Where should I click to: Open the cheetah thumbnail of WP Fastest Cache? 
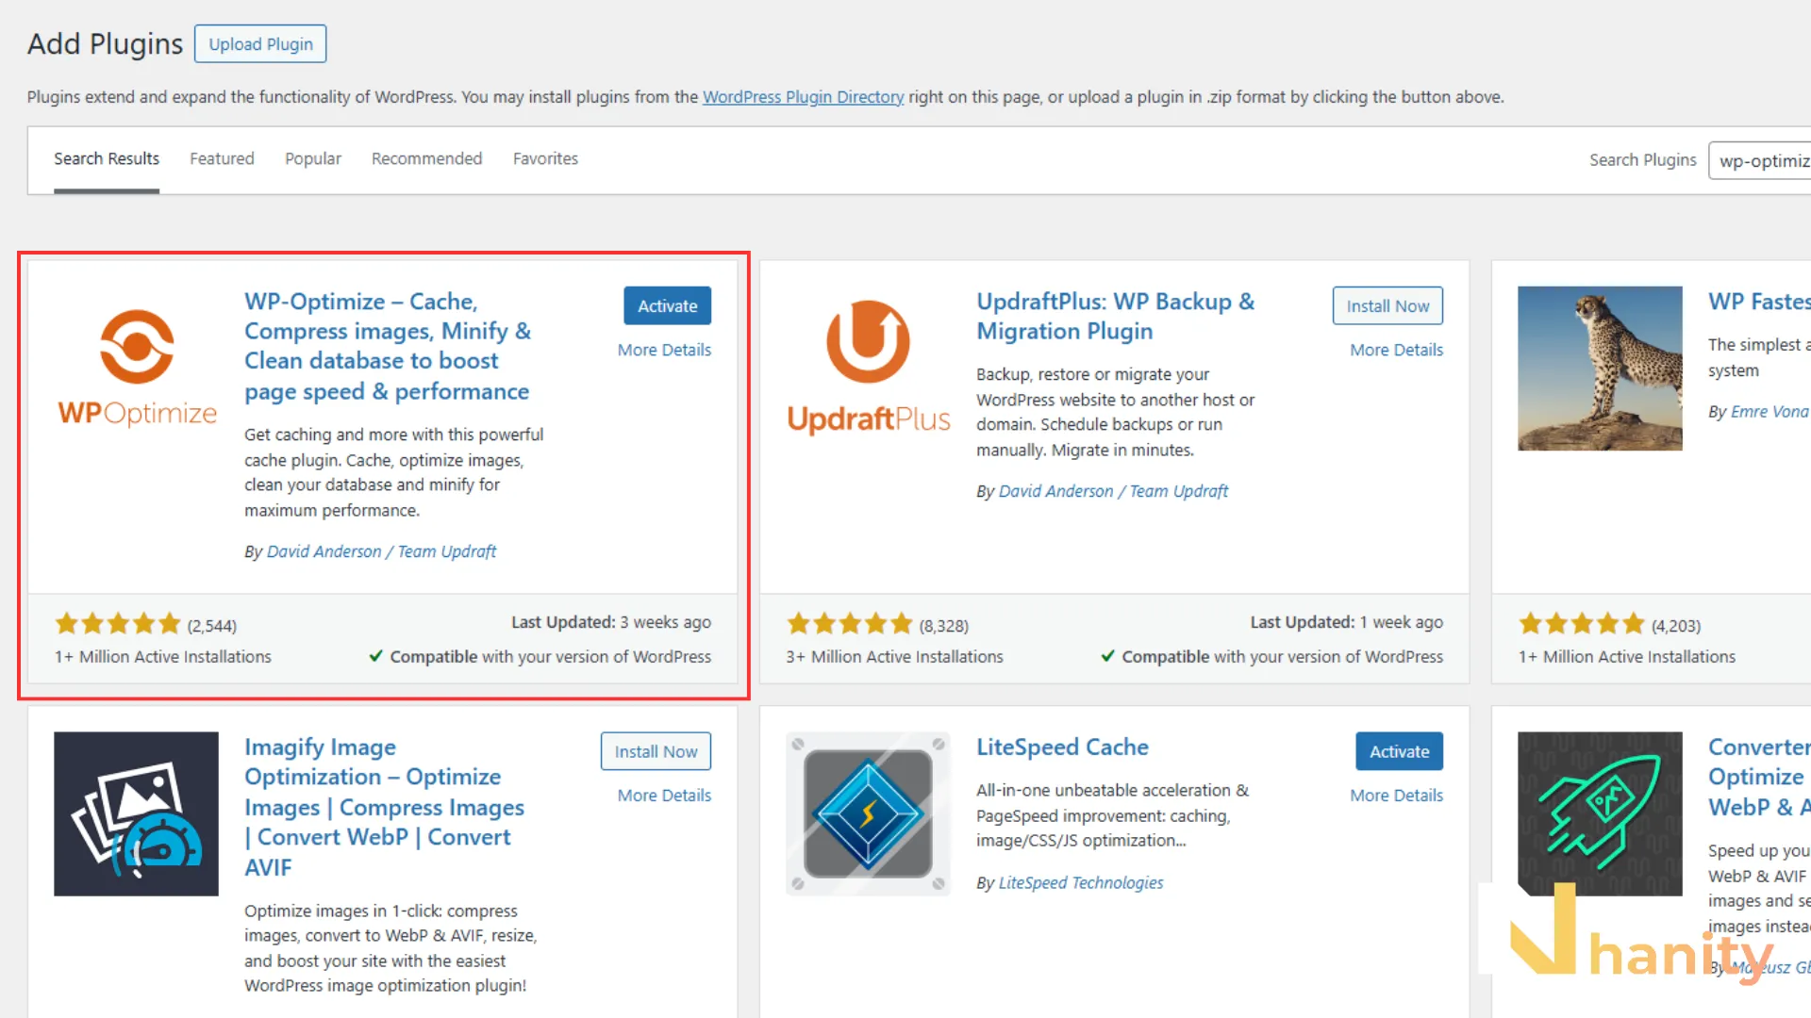1600,369
